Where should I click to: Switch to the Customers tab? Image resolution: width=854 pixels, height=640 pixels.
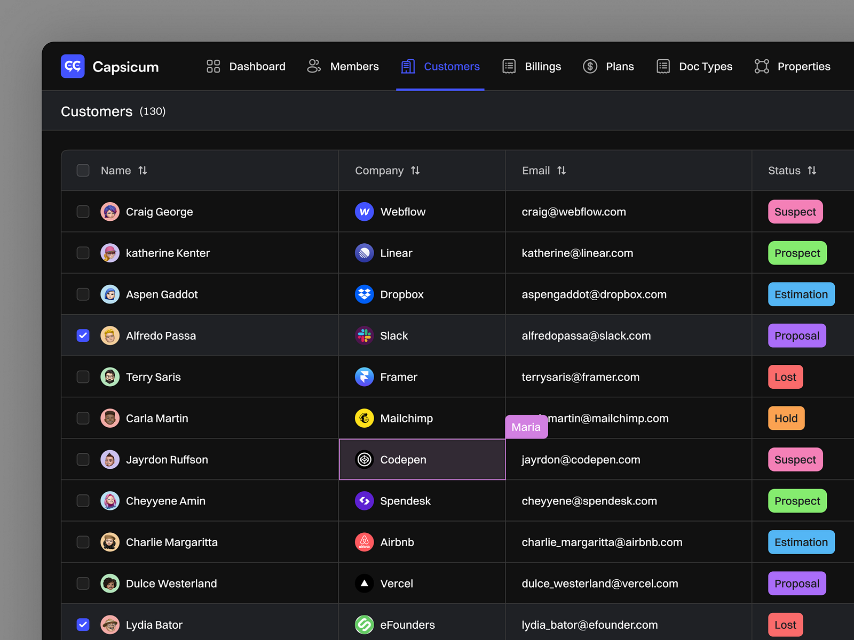pos(440,67)
